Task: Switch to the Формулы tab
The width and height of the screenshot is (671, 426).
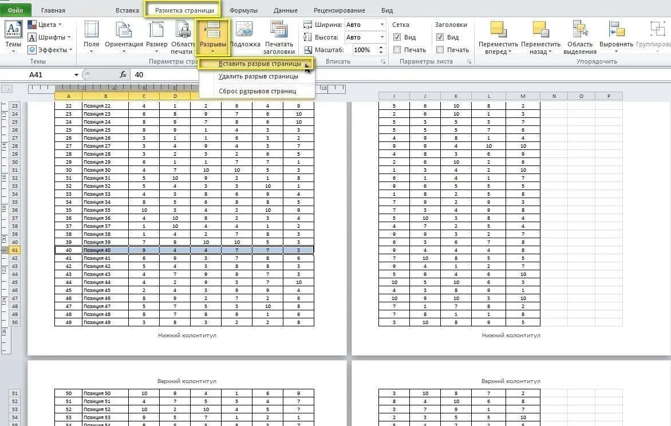Action: tap(243, 10)
